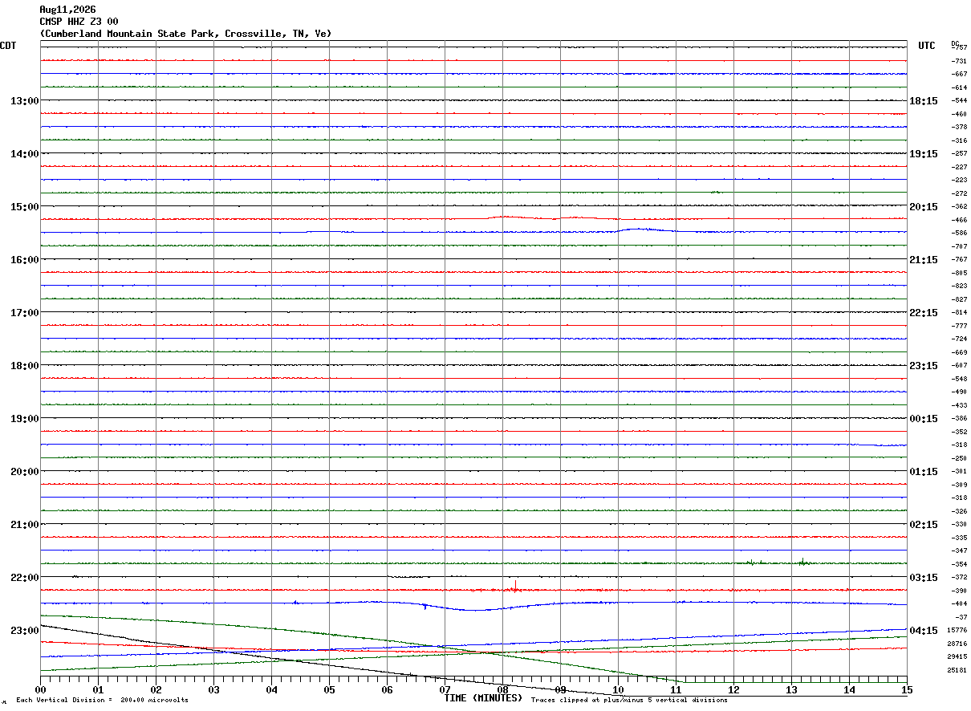971x711 pixels.
Task: Click the 13:00 CDT time label
Action: pos(23,101)
